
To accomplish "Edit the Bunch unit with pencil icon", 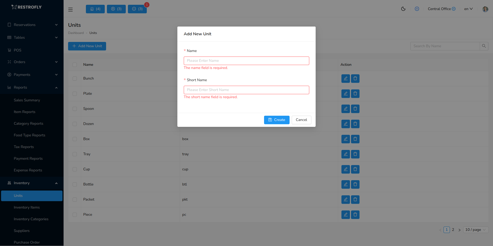I will tap(345, 79).
